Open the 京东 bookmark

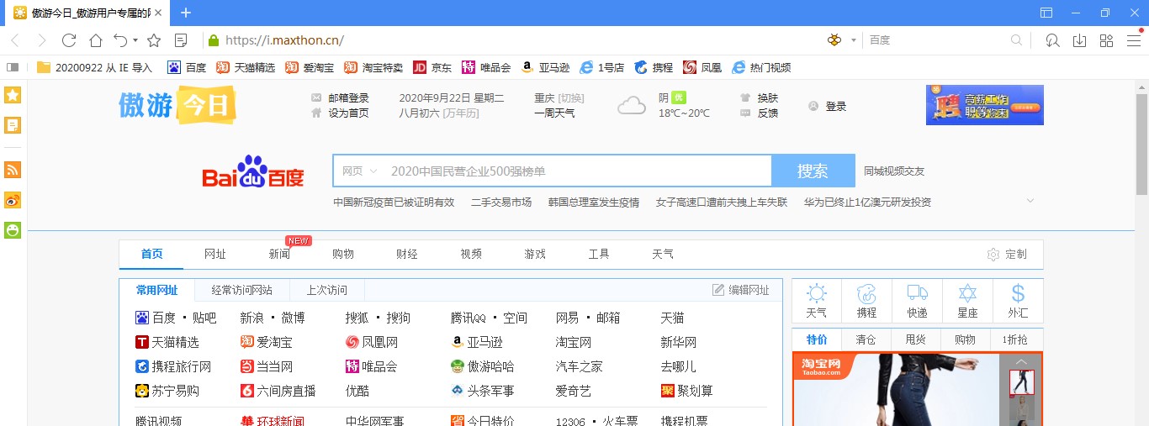pyautogui.click(x=432, y=67)
